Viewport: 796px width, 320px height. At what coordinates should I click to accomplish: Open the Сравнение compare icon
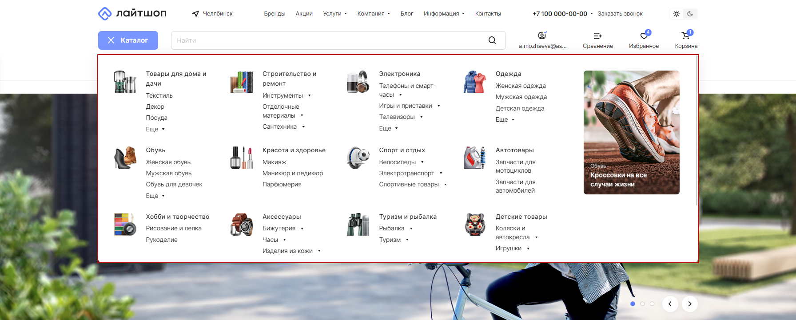coord(598,36)
